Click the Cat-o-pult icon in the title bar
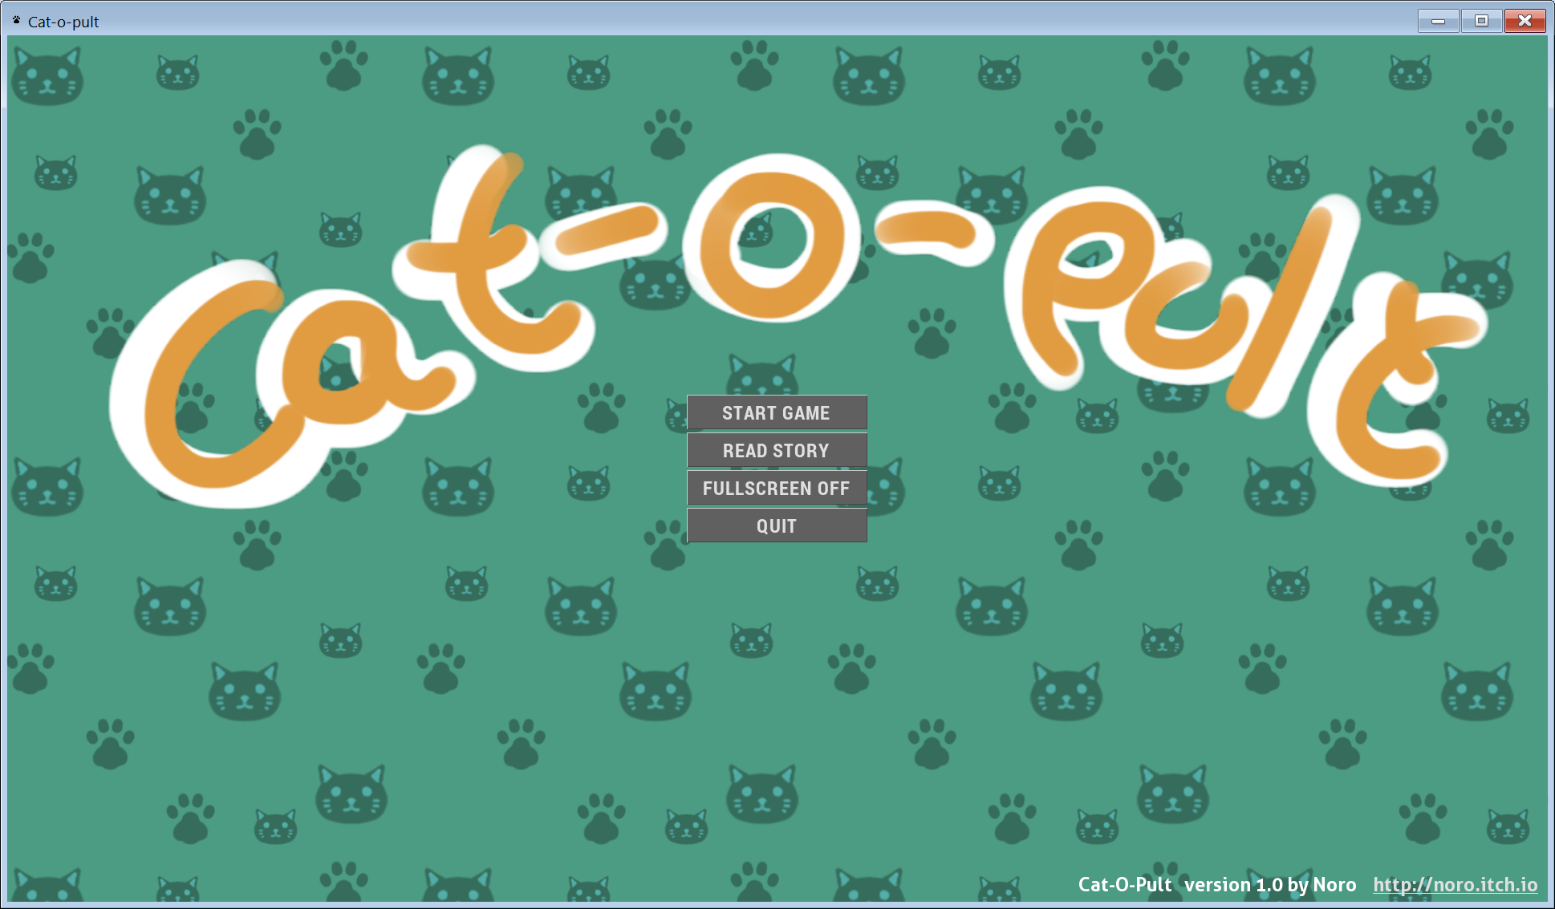 click(16, 21)
